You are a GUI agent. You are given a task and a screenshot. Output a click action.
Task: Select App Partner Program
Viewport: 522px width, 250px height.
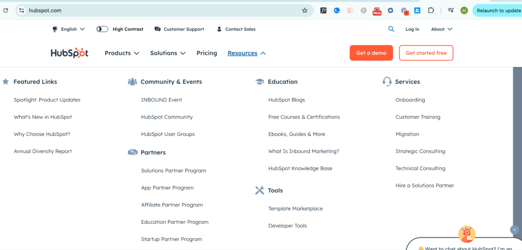pos(167,188)
